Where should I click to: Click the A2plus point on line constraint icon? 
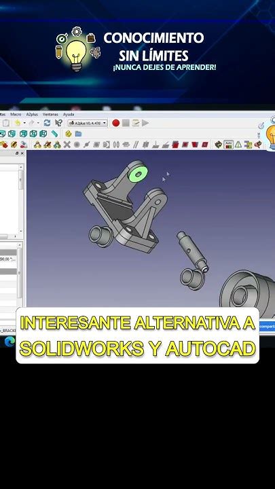(87, 145)
